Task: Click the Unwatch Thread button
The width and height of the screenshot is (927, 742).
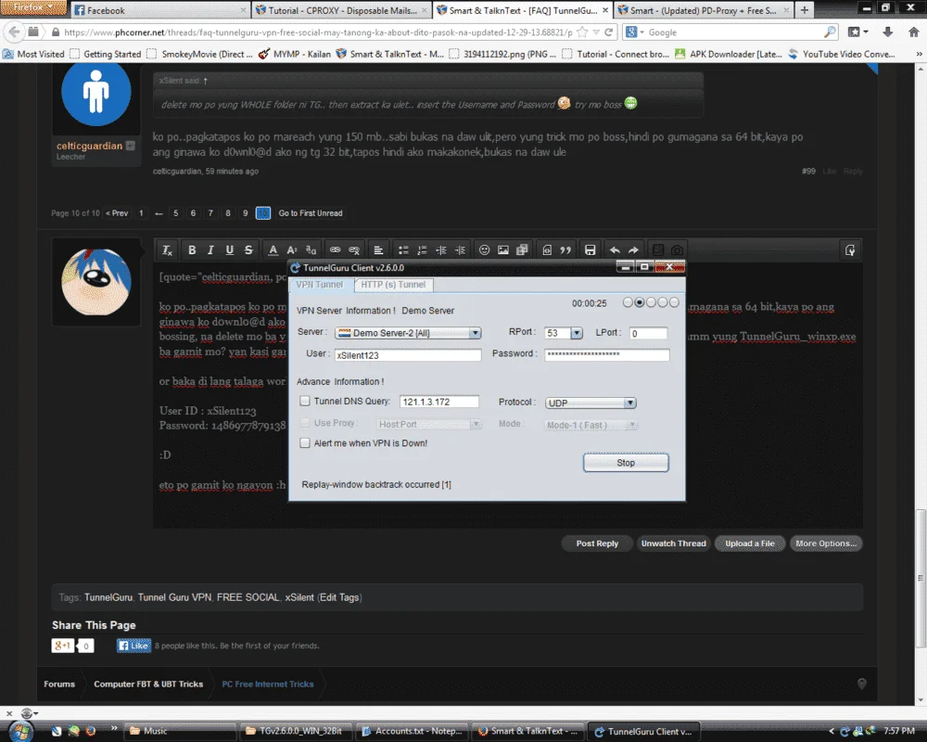Action: (673, 544)
